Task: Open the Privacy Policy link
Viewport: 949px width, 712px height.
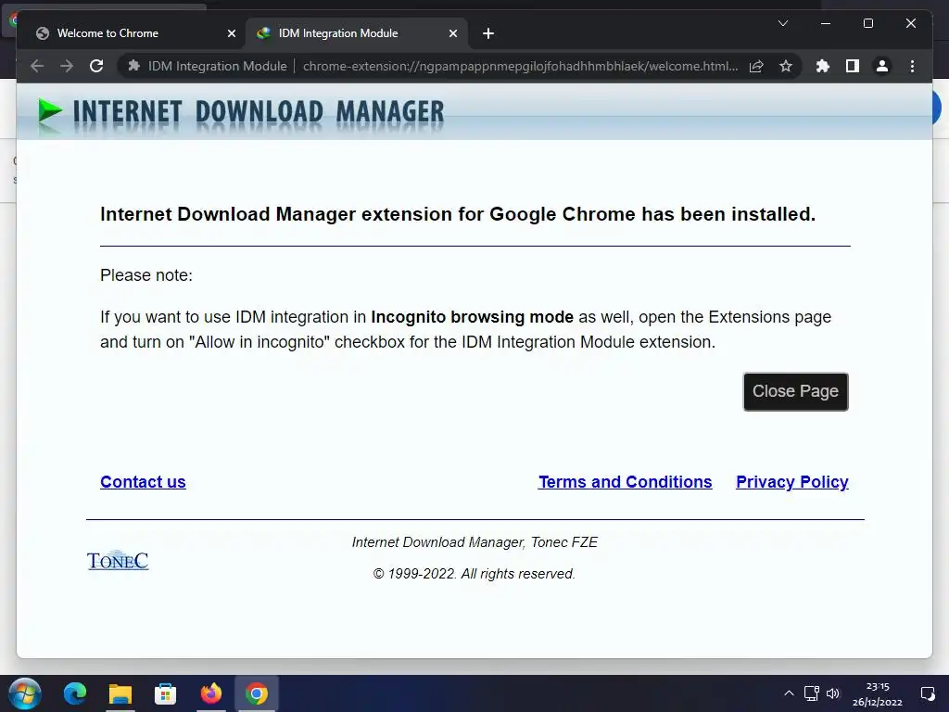Action: tap(791, 482)
